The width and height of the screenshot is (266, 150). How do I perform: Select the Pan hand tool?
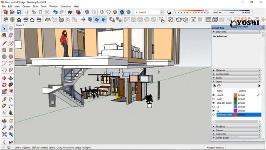(x=11, y=121)
